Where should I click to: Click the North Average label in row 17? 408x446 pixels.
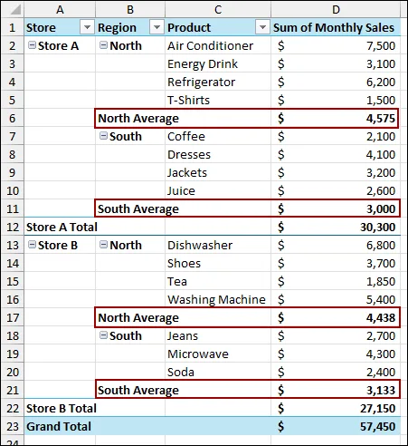point(138,317)
